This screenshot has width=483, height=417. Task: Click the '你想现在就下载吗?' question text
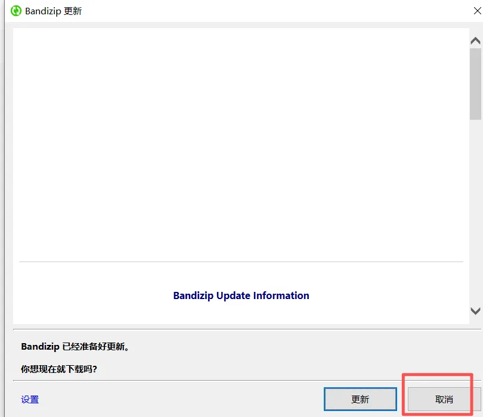(x=59, y=369)
